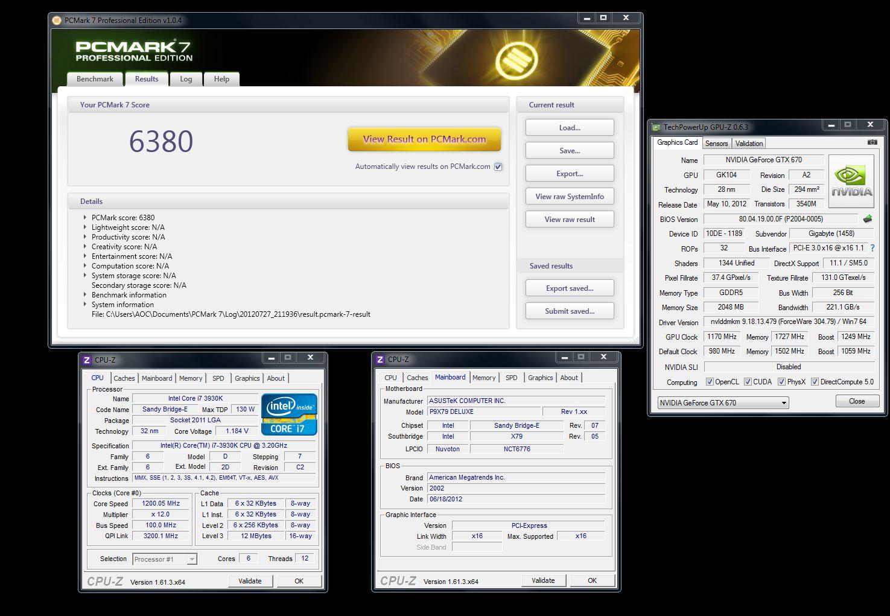
Task: Click the Core Speed 1200.05 MHz value
Action: pos(161,503)
